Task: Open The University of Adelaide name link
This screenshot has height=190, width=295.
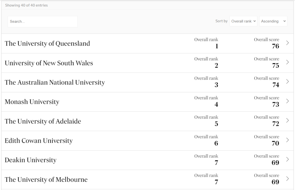Action: click(x=43, y=121)
